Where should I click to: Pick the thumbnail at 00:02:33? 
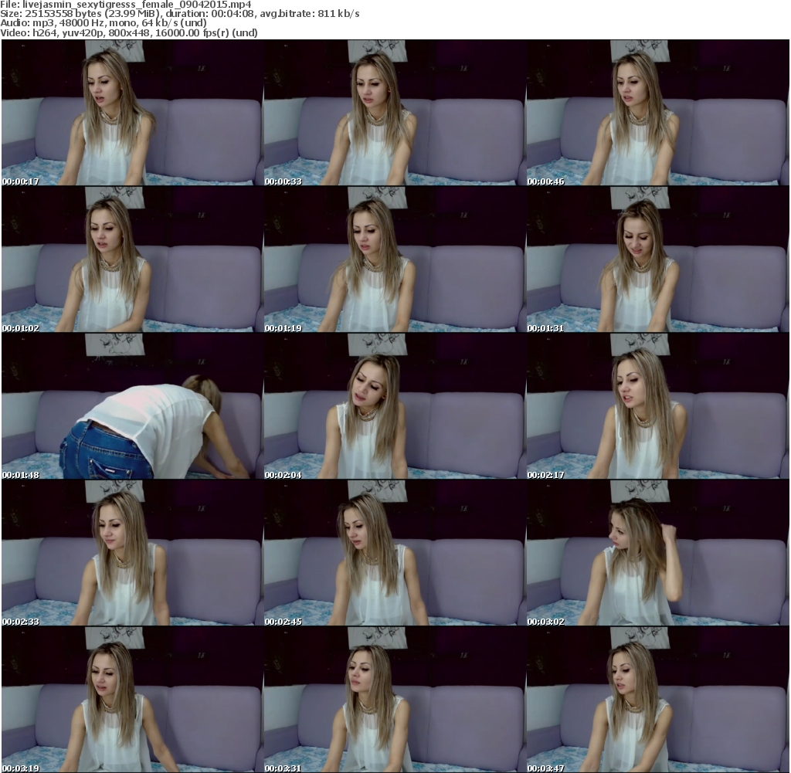[132, 553]
